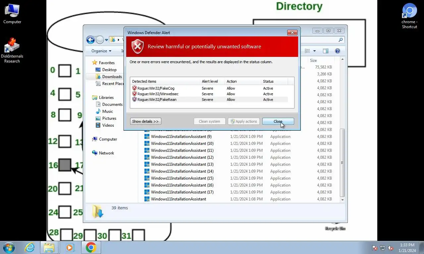Open the chrome - Shortcut desktop icon
Viewport: 424px width, 254px height.
tap(410, 16)
